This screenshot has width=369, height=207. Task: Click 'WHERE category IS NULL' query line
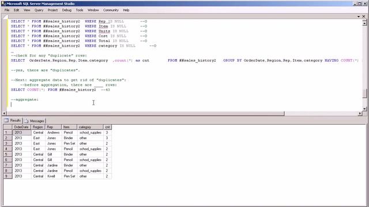click(x=84, y=46)
